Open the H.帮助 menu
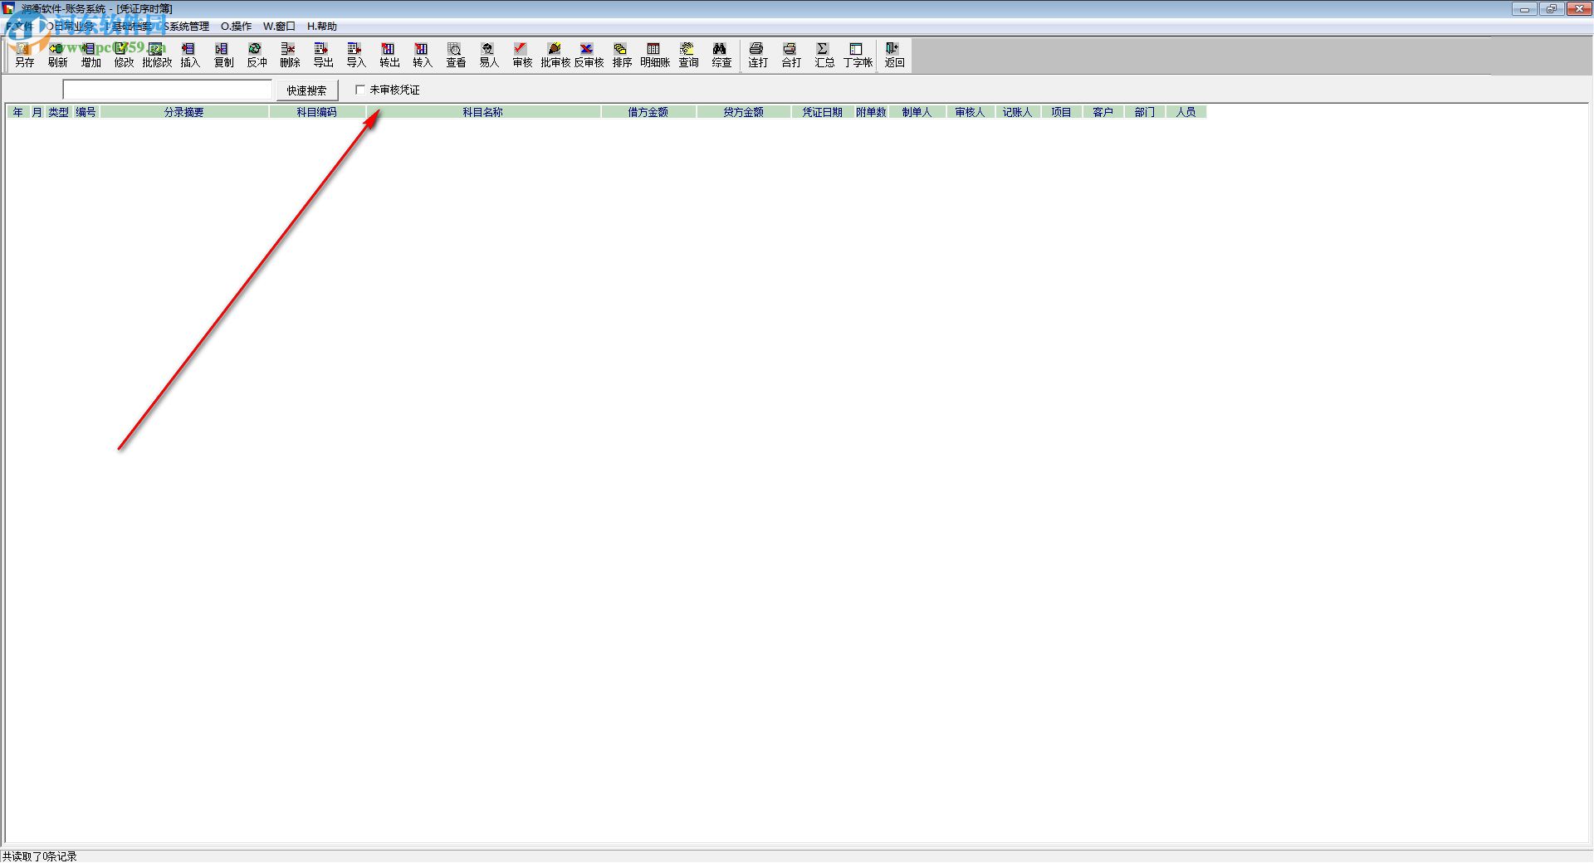This screenshot has height=863, width=1594. click(x=322, y=27)
